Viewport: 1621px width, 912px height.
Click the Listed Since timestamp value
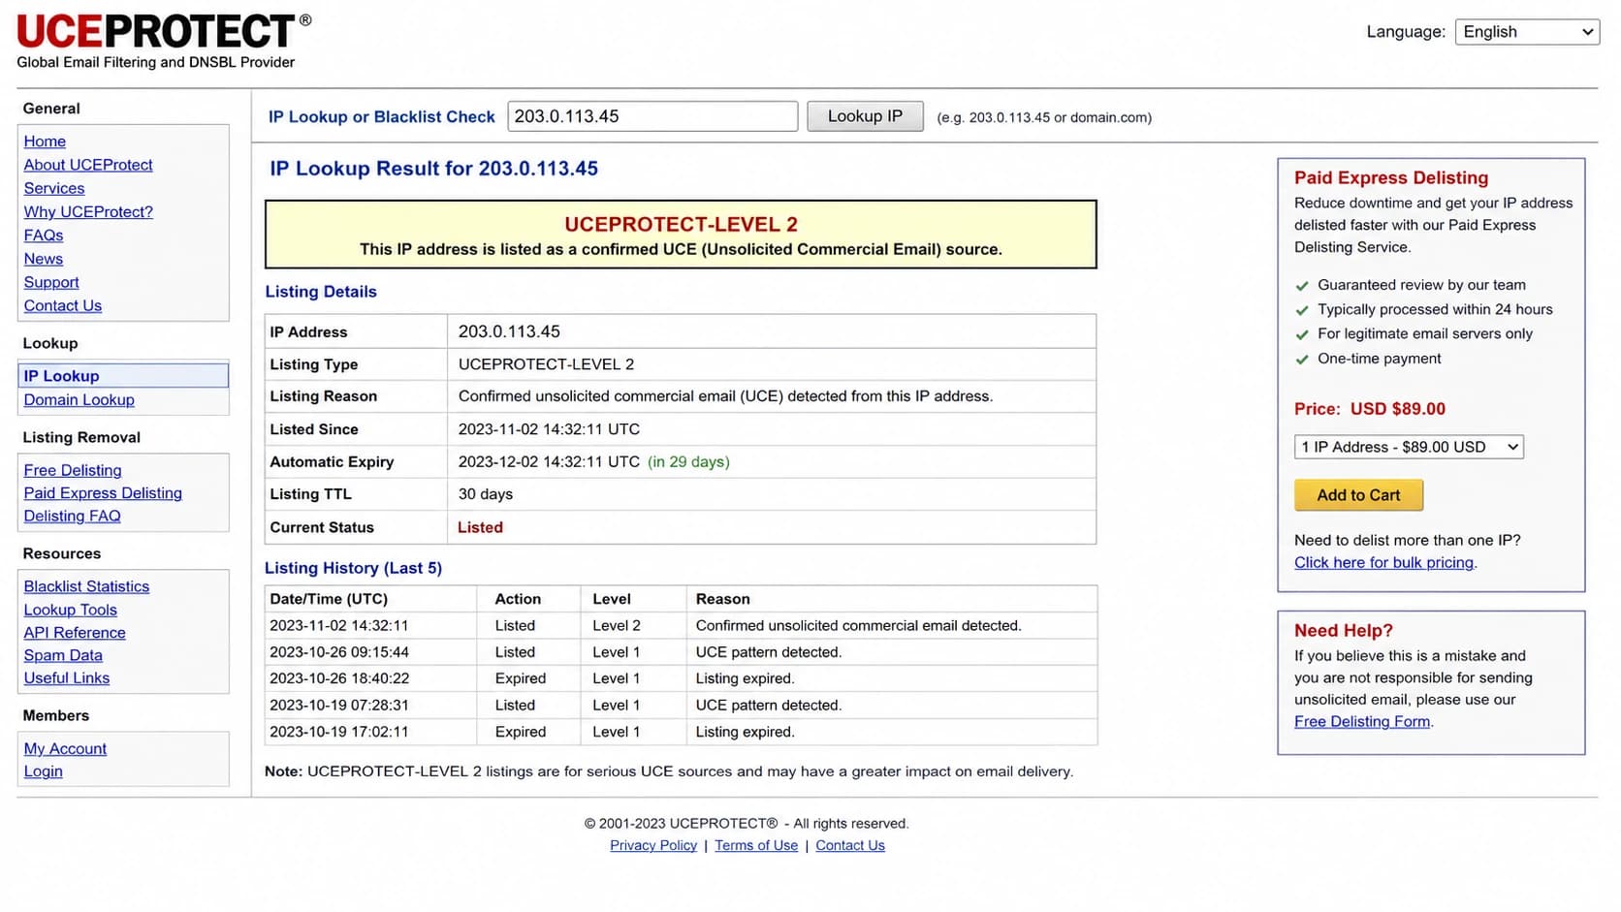[x=549, y=429]
